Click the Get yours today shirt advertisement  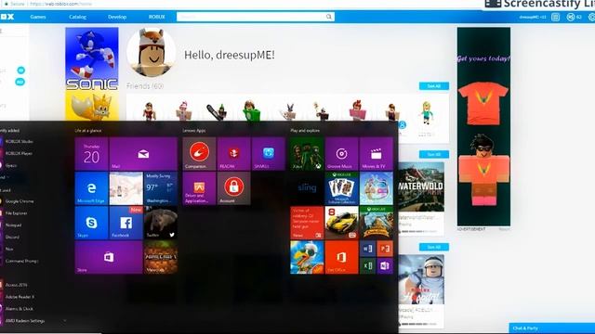pos(483,126)
